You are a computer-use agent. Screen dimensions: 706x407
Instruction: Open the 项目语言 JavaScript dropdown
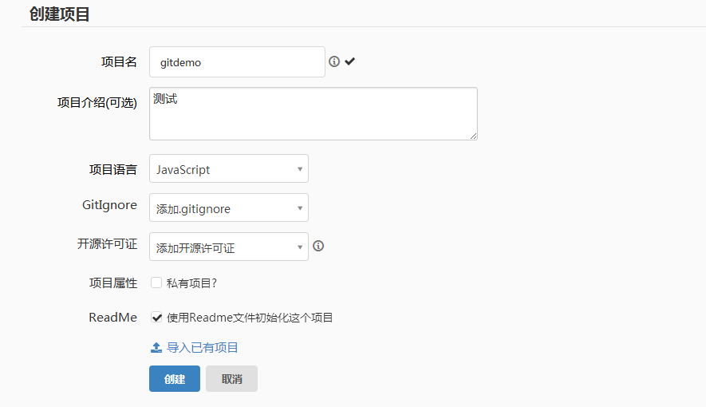coord(229,169)
